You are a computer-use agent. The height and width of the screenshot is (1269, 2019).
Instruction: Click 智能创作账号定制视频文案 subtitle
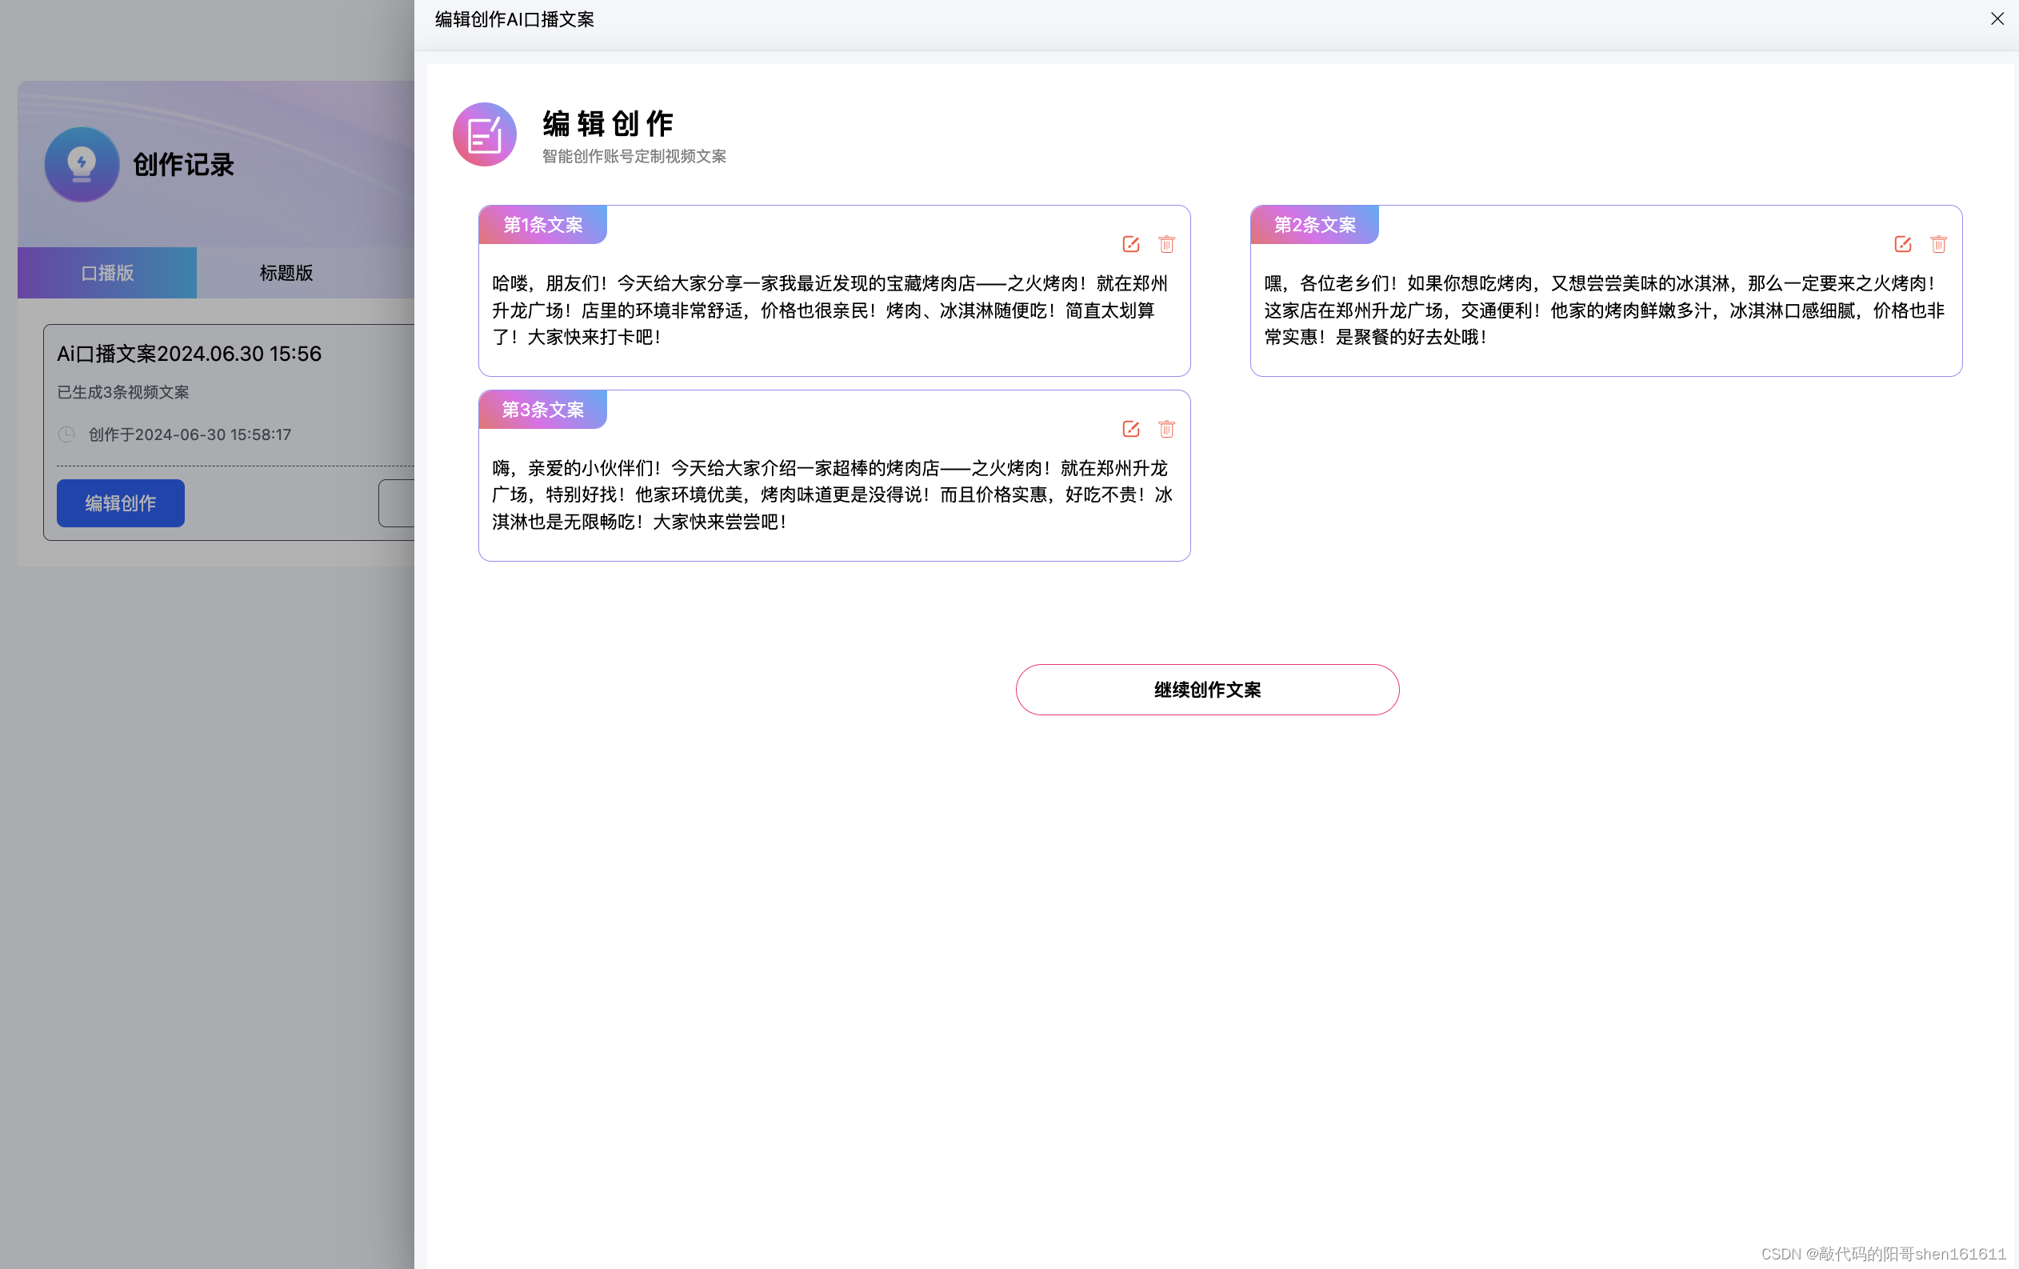pos(634,156)
